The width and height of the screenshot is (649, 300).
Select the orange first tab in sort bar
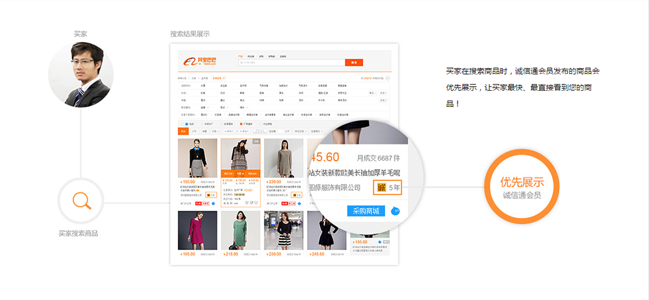click(x=183, y=131)
